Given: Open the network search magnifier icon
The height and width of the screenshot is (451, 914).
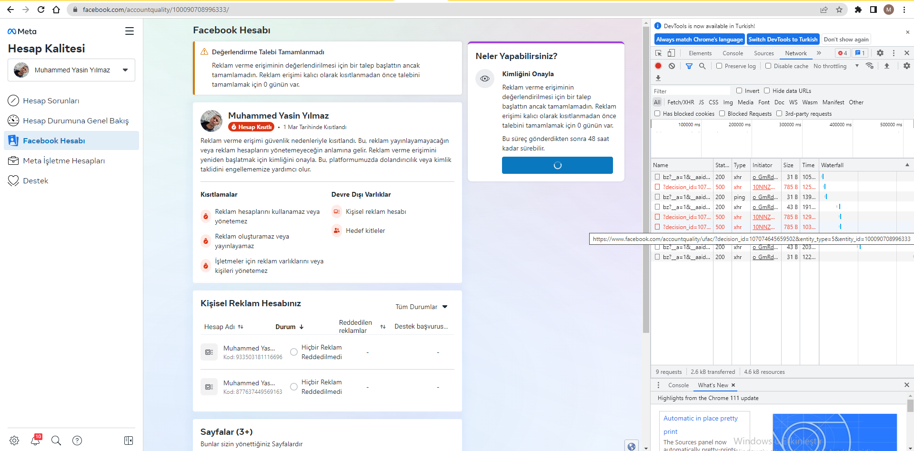Looking at the screenshot, I should 702,66.
